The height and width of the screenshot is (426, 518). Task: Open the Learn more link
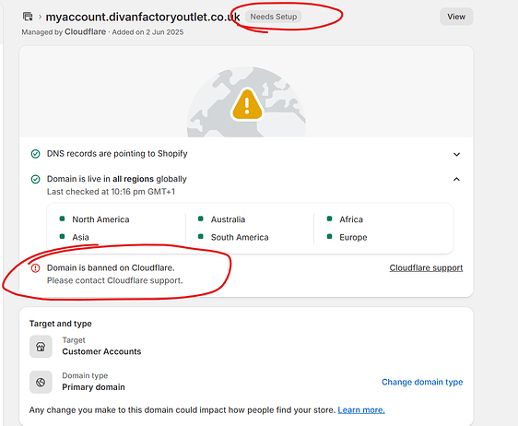(x=361, y=410)
